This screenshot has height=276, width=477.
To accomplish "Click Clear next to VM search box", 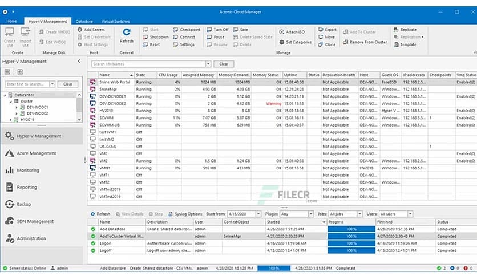I will [224, 64].
